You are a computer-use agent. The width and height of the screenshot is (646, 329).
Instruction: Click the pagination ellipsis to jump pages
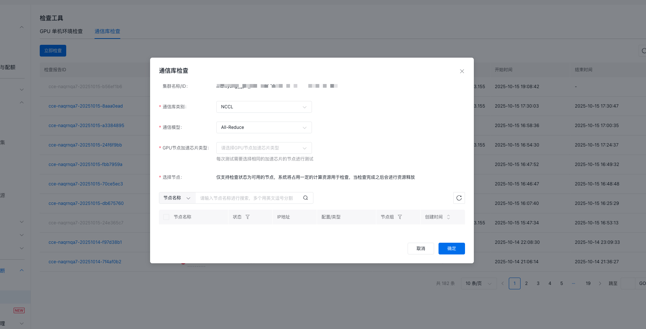pyautogui.click(x=574, y=283)
